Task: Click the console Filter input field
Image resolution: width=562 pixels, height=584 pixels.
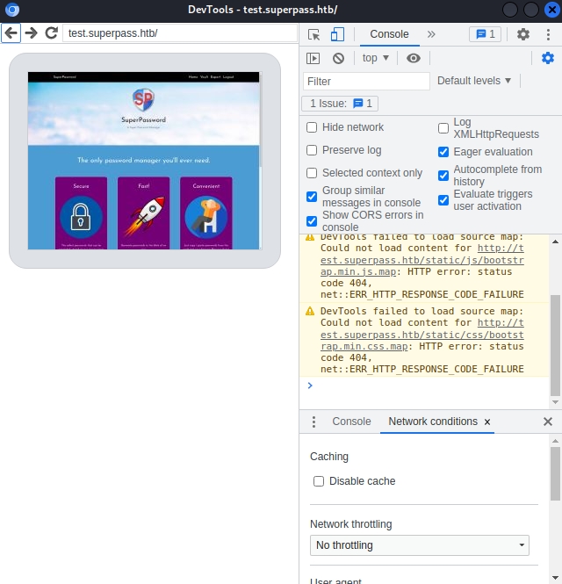Action: [x=367, y=81]
